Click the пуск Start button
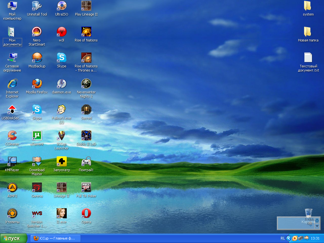Viewport: 324px width, 243px height. 14,239
